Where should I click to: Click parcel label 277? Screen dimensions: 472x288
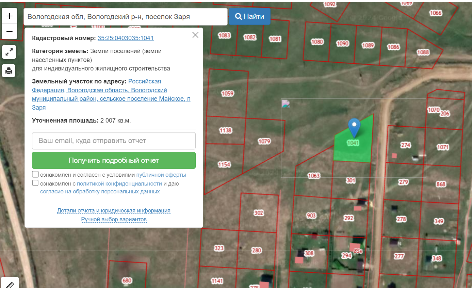tap(399, 256)
